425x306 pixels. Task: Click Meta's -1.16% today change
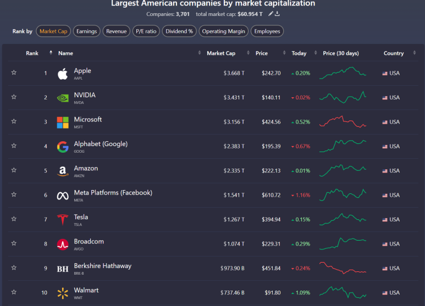pos(301,195)
